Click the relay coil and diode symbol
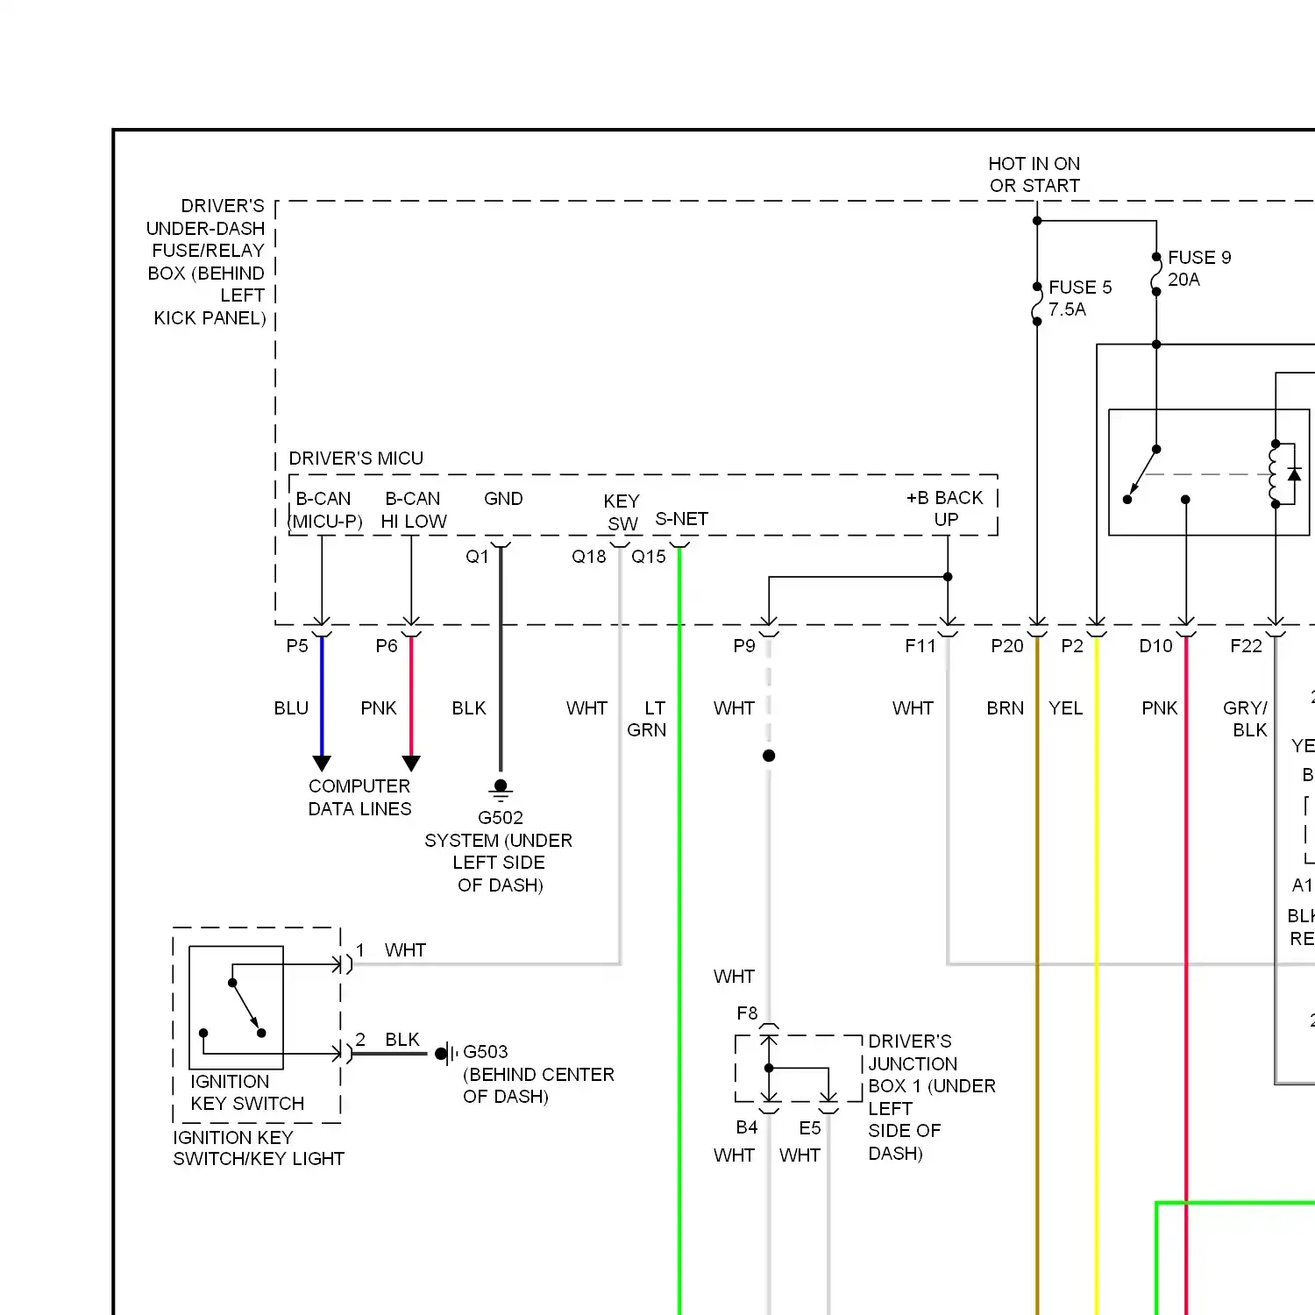This screenshot has width=1315, height=1315. click(x=1283, y=474)
